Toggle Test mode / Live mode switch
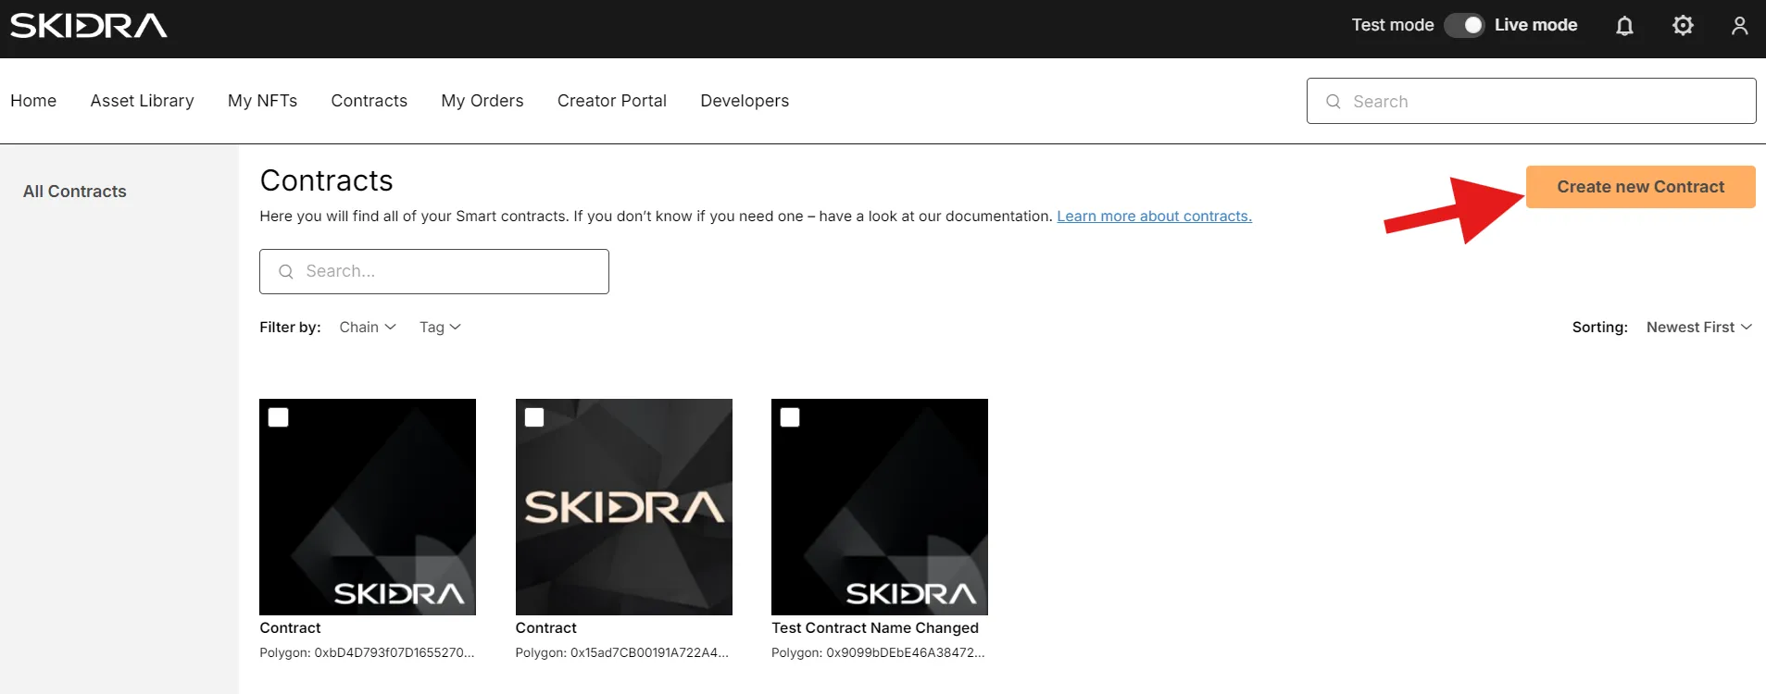 (1464, 25)
